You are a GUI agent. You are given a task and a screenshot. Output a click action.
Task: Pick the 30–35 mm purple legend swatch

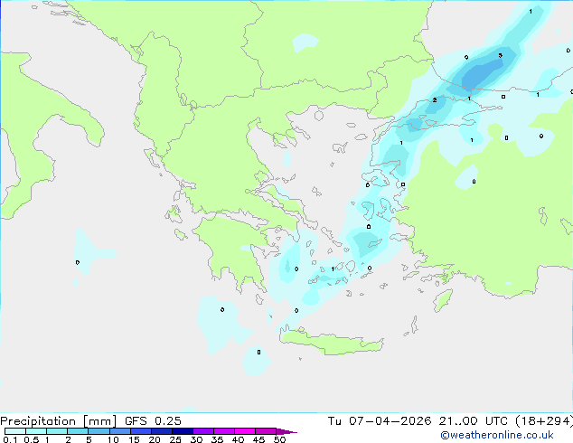coord(203,431)
